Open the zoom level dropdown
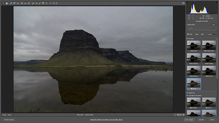 [13, 115]
